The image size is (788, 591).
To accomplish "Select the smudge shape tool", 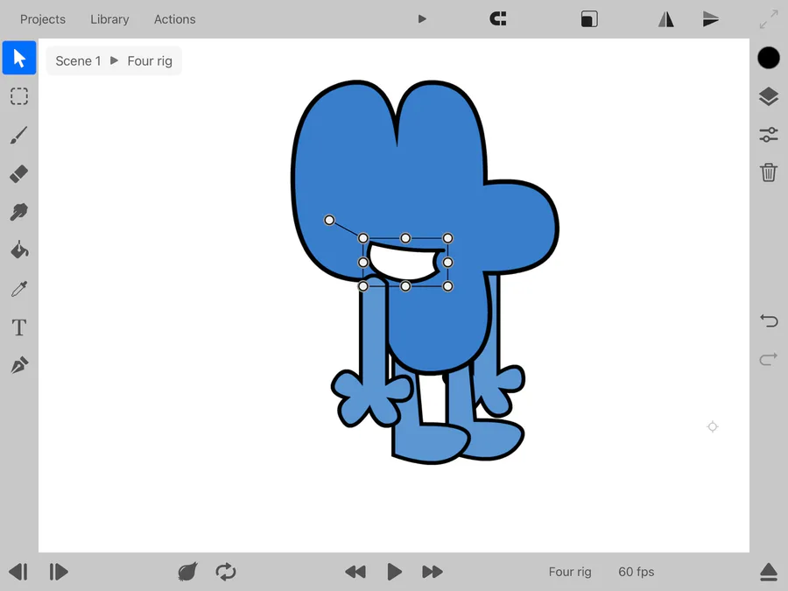I will pyautogui.click(x=19, y=212).
